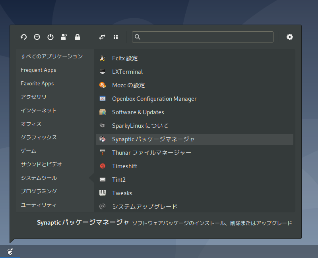
Task: Open menu settings gear icon
Action: pos(290,37)
